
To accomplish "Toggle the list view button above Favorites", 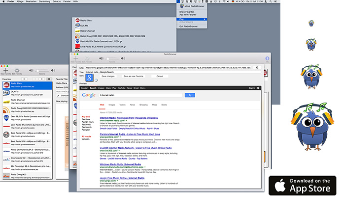I will click(49, 79).
